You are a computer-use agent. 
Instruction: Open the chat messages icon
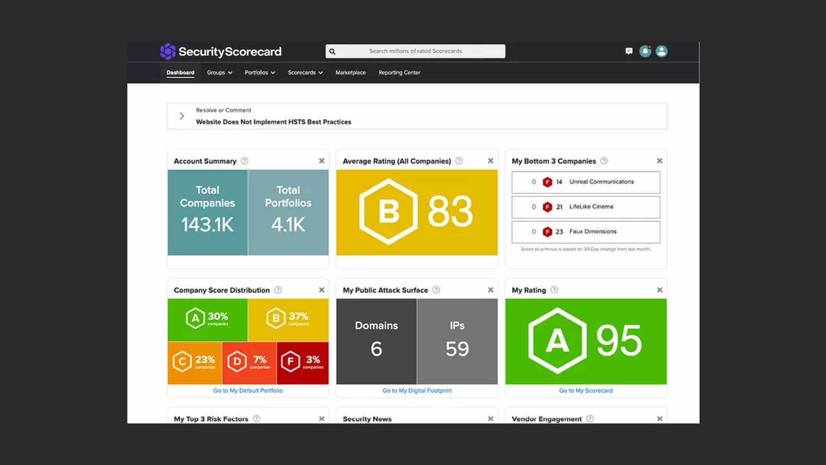pos(629,51)
